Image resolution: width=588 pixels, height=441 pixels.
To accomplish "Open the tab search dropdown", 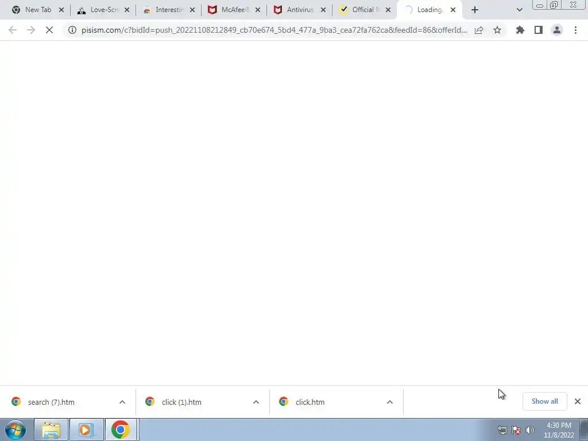I will 519,10.
